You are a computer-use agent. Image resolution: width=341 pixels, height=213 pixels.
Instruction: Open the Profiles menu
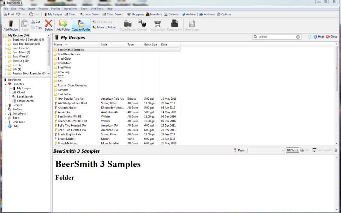click(x=56, y=9)
